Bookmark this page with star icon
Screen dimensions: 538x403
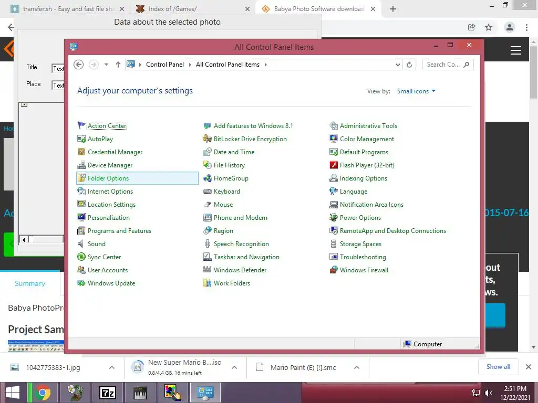click(489, 27)
